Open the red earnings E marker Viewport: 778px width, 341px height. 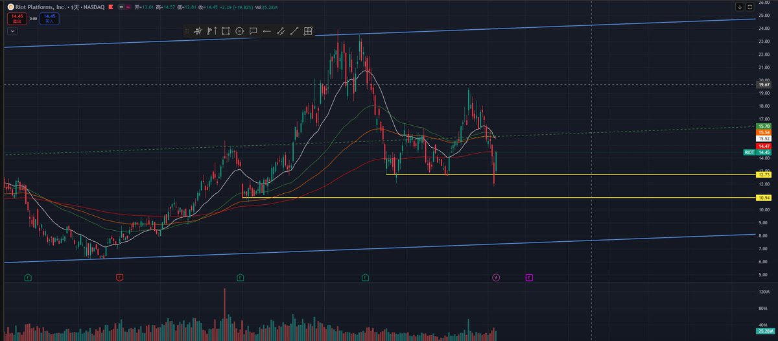pyautogui.click(x=119, y=277)
